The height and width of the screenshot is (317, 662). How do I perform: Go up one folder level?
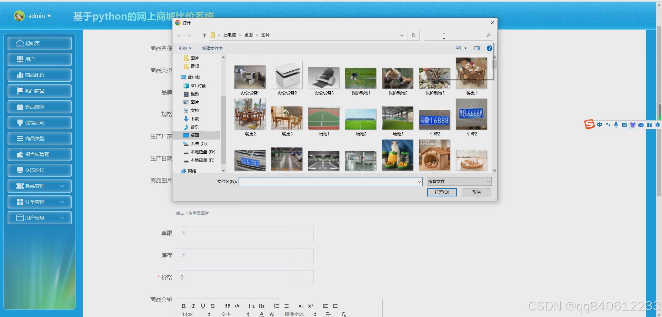pyautogui.click(x=204, y=35)
